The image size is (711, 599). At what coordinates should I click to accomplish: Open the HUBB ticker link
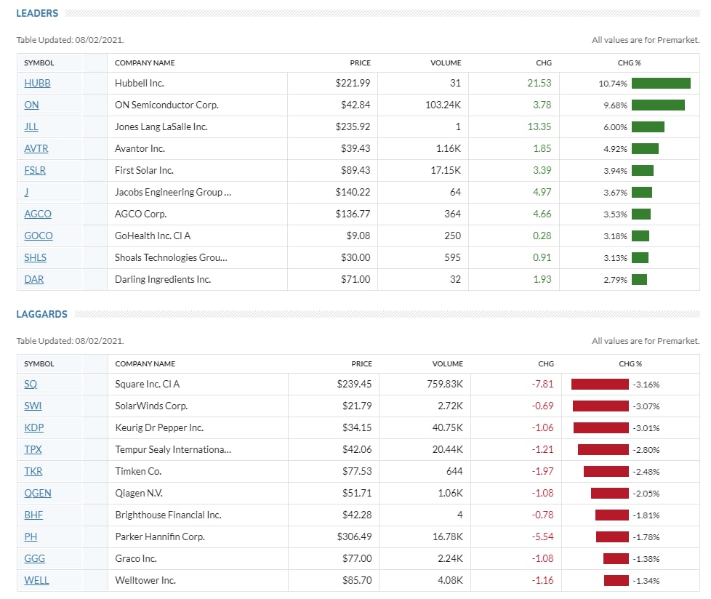[x=37, y=83]
